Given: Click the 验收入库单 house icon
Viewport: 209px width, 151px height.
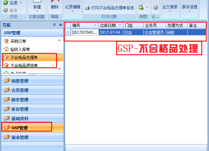Looking at the screenshot, I should tap(6, 49).
